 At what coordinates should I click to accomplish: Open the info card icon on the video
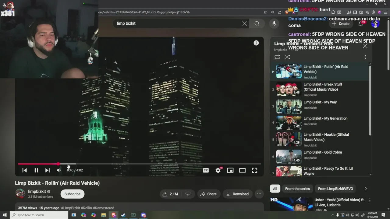256,43
